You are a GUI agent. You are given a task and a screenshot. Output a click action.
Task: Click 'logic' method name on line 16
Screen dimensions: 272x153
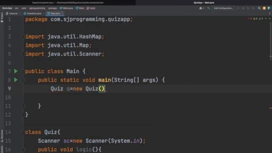pyautogui.click(x=84, y=149)
